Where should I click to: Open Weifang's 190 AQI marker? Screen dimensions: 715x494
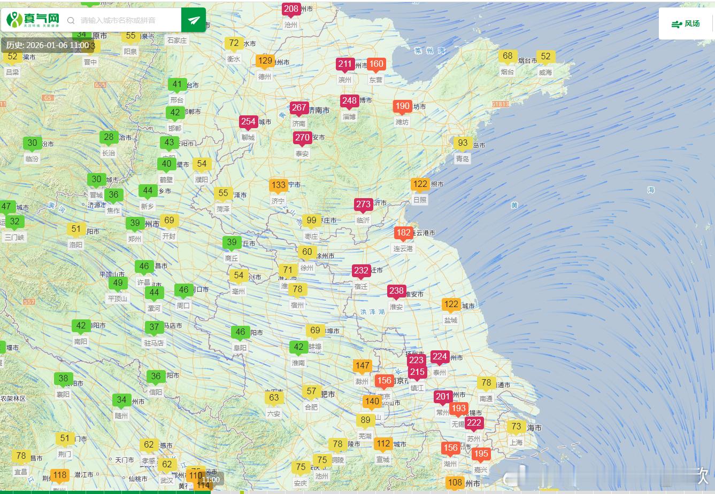click(402, 106)
